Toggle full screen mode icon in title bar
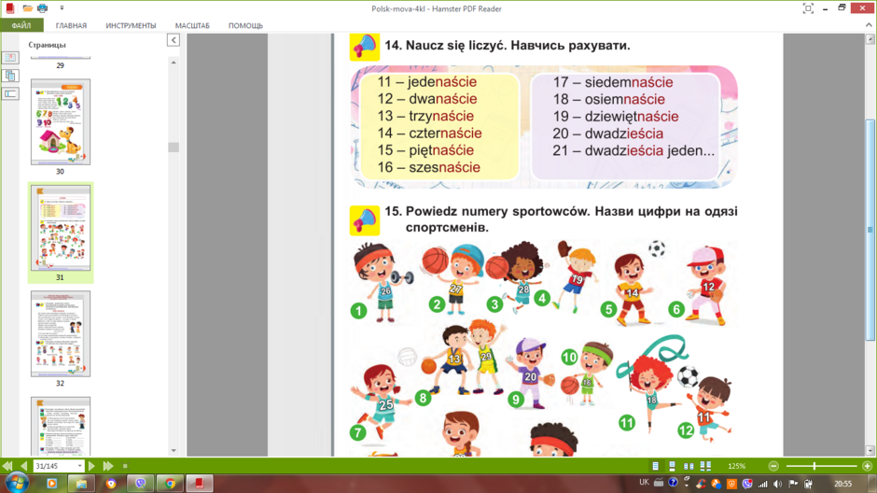The height and width of the screenshot is (493, 877). point(808,7)
